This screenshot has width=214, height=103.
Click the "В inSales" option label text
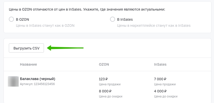[x=125, y=19]
